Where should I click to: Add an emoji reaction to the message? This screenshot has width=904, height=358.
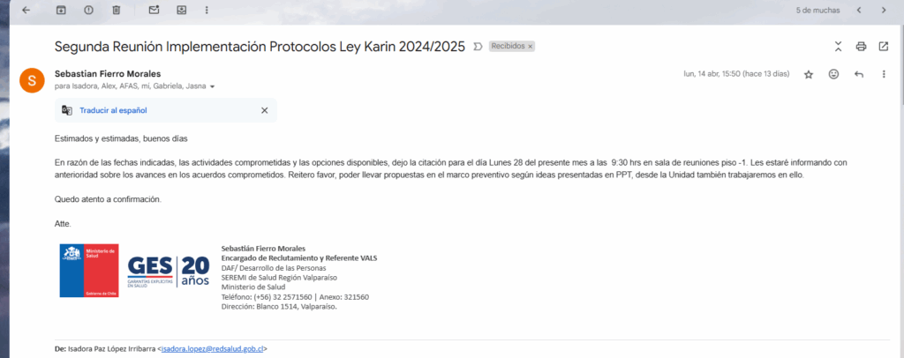833,75
